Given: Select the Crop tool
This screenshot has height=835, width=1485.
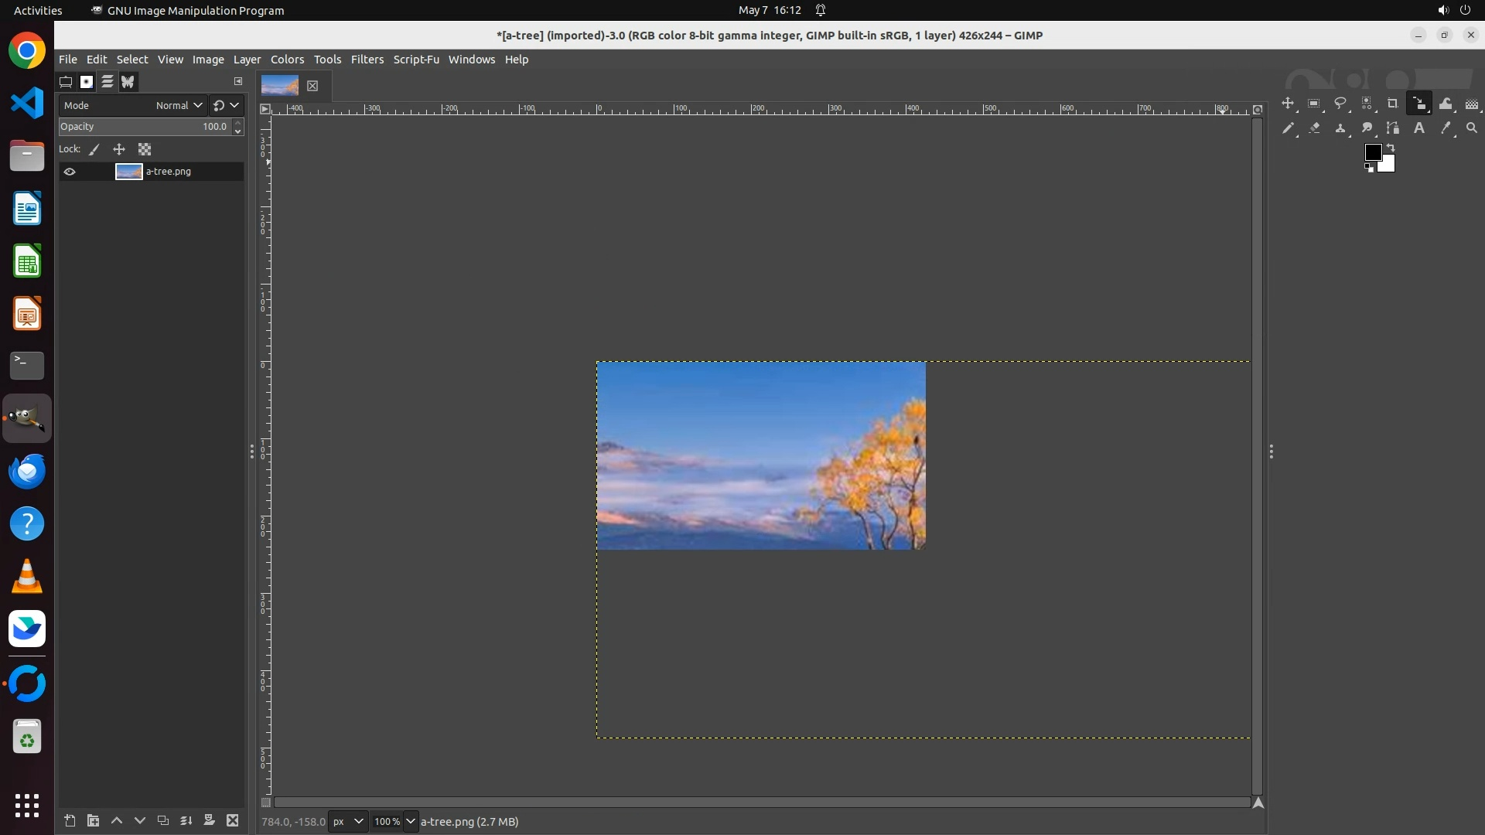Looking at the screenshot, I should click(1393, 104).
